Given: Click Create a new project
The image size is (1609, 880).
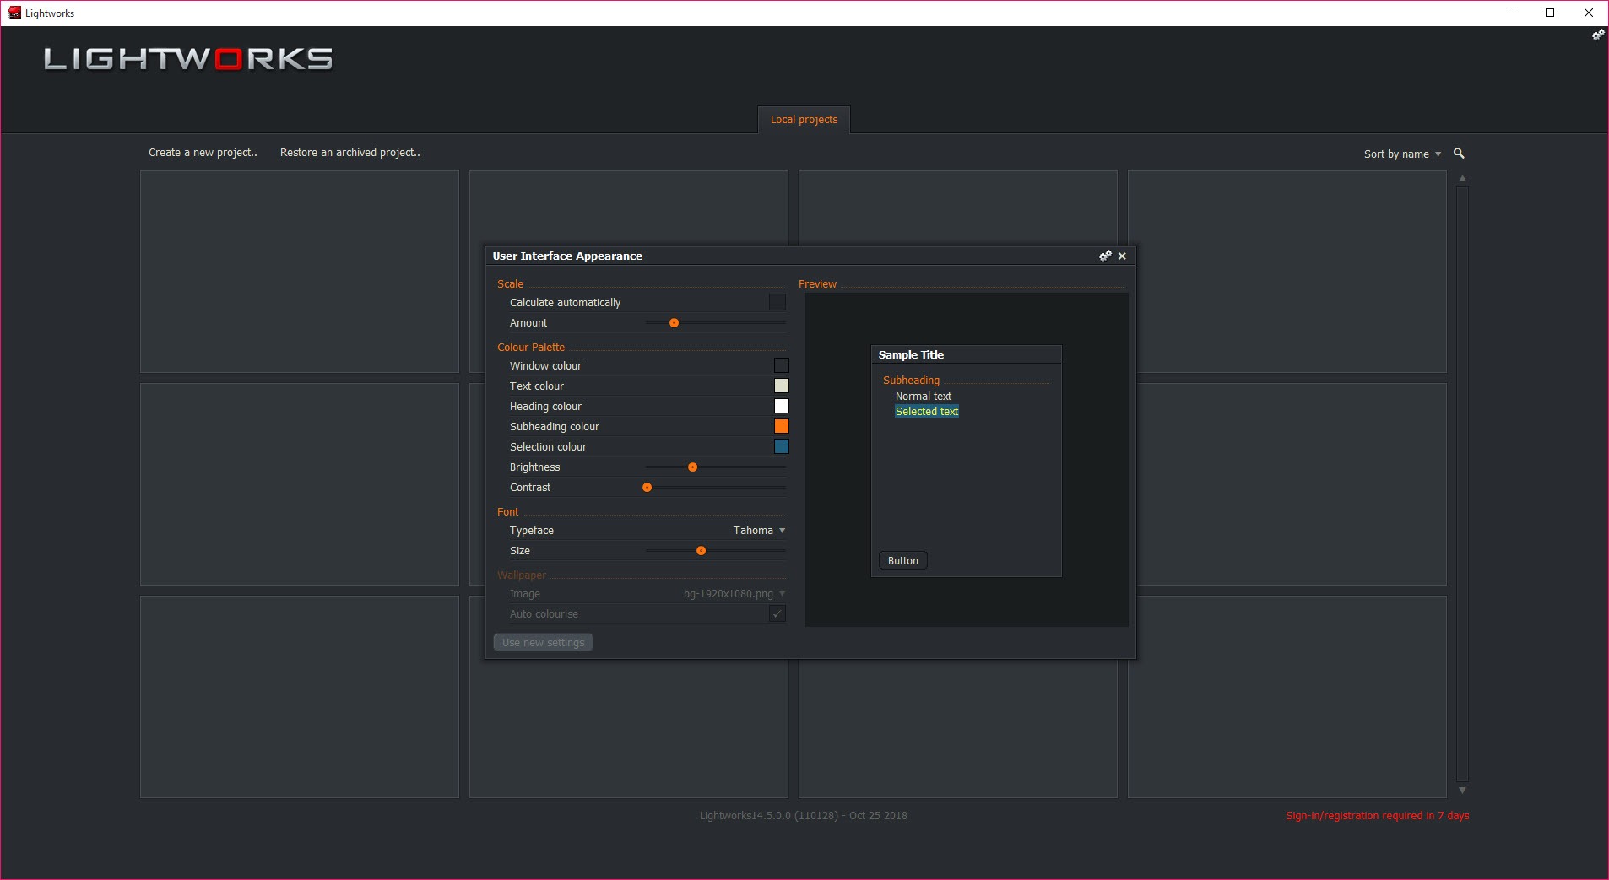Looking at the screenshot, I should (203, 153).
